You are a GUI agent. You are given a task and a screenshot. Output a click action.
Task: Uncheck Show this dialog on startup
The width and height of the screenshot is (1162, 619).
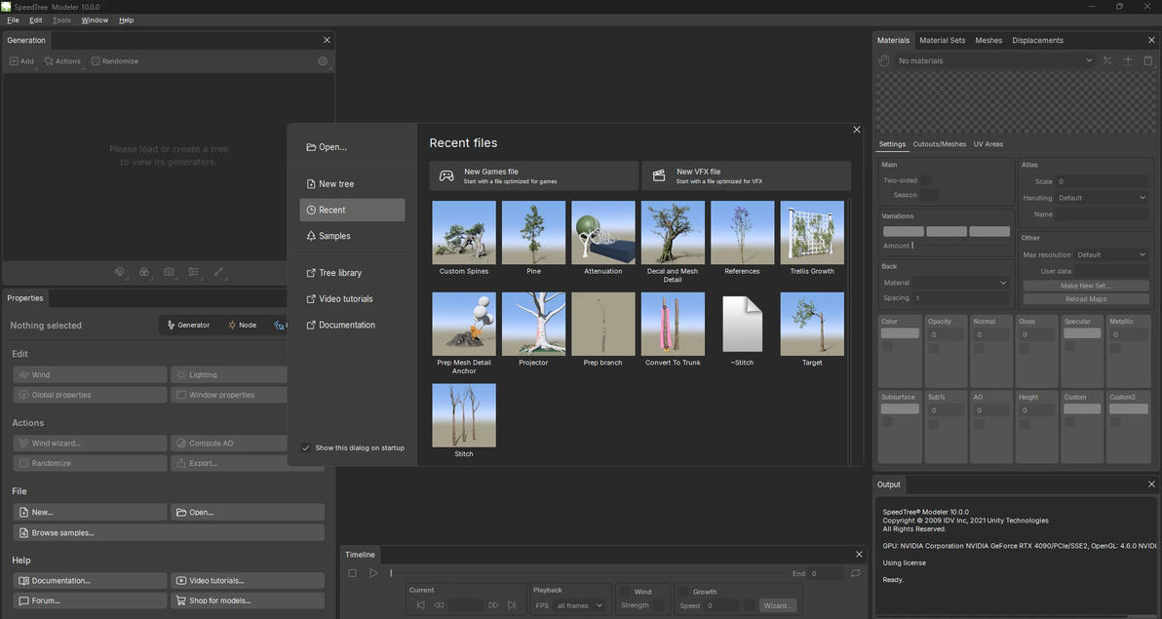[x=307, y=447]
